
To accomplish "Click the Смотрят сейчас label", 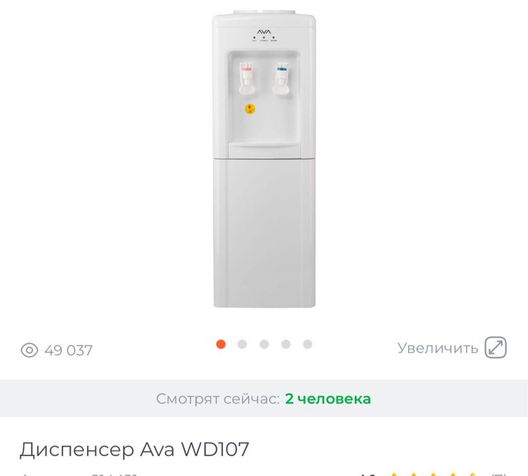I will pyautogui.click(x=218, y=399).
